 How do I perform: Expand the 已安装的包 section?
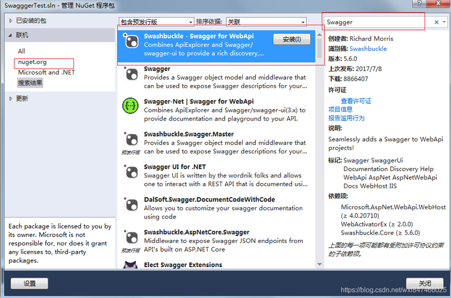click(x=11, y=21)
